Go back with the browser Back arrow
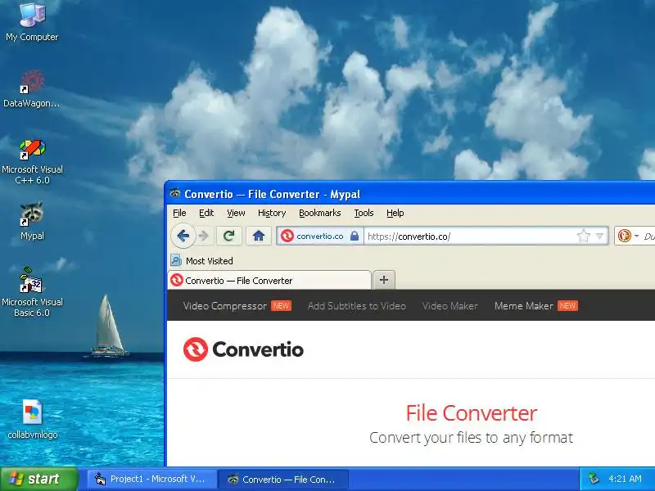Screen dimensions: 655x491 tap(183, 236)
